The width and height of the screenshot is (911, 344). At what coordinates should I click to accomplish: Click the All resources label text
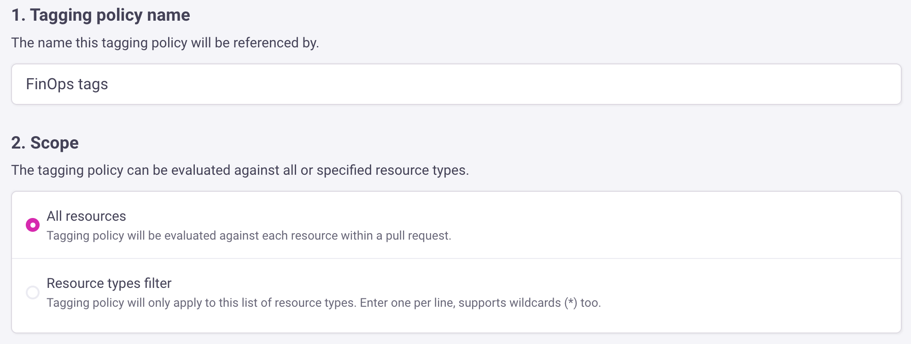coord(86,216)
